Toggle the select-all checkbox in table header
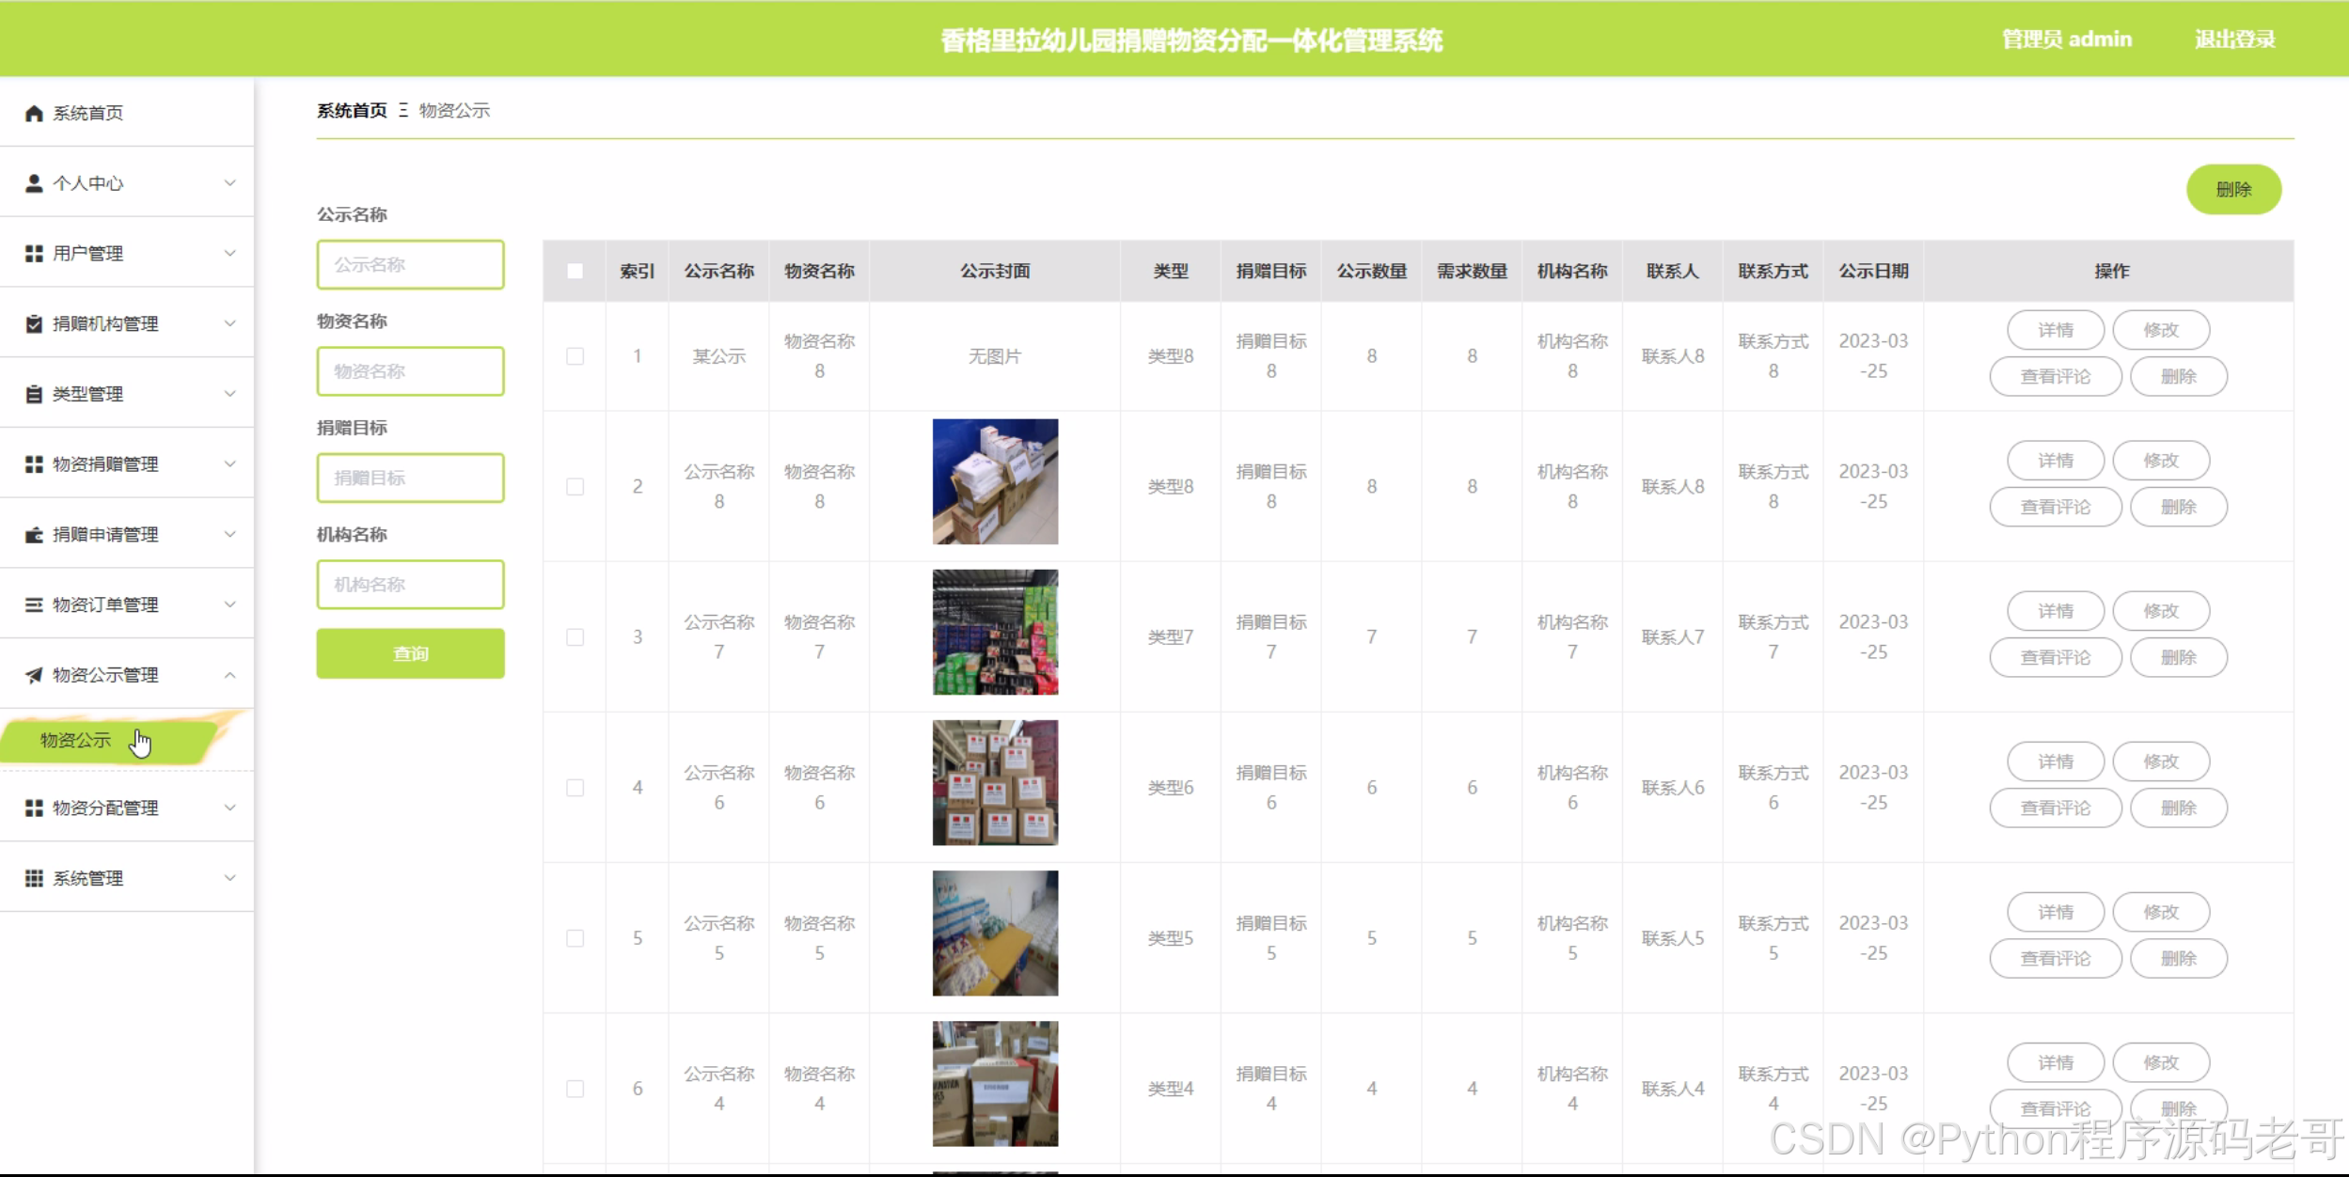Screen dimensions: 2349x1177 (575, 271)
